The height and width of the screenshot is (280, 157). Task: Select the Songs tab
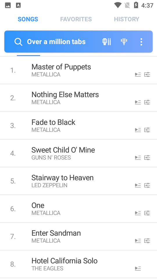tap(28, 19)
